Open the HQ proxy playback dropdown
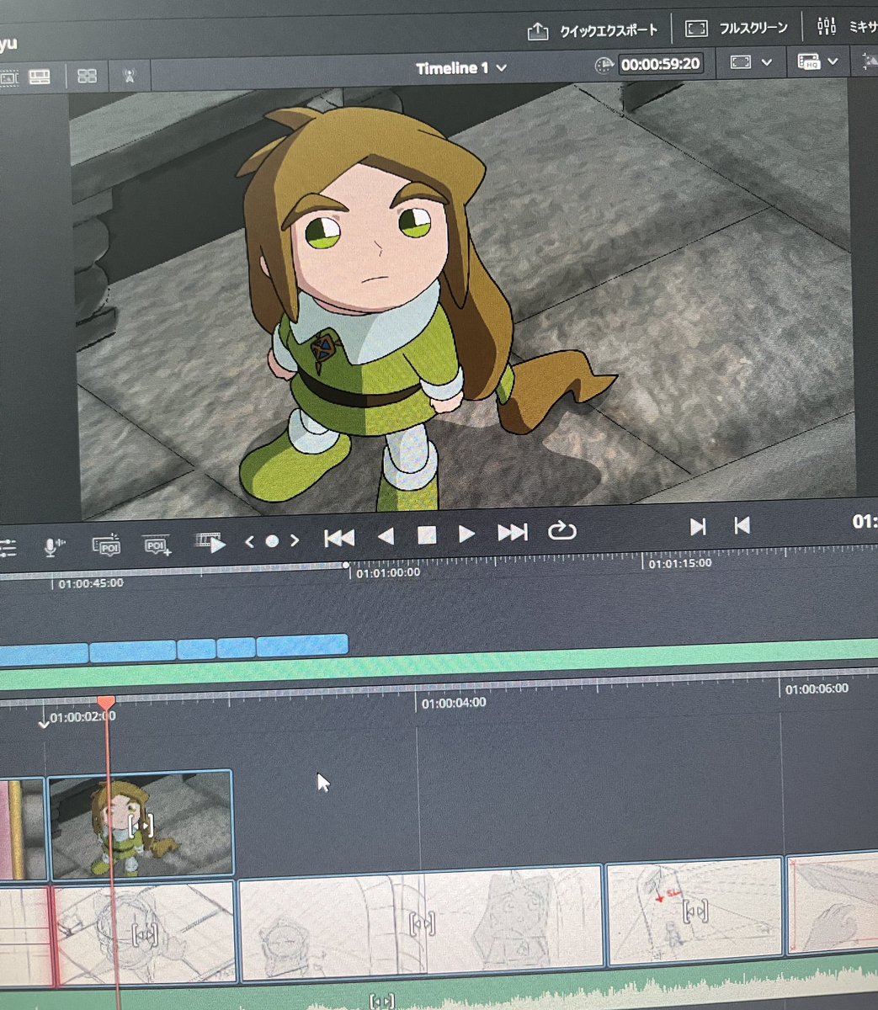878x1010 pixels. tap(818, 61)
